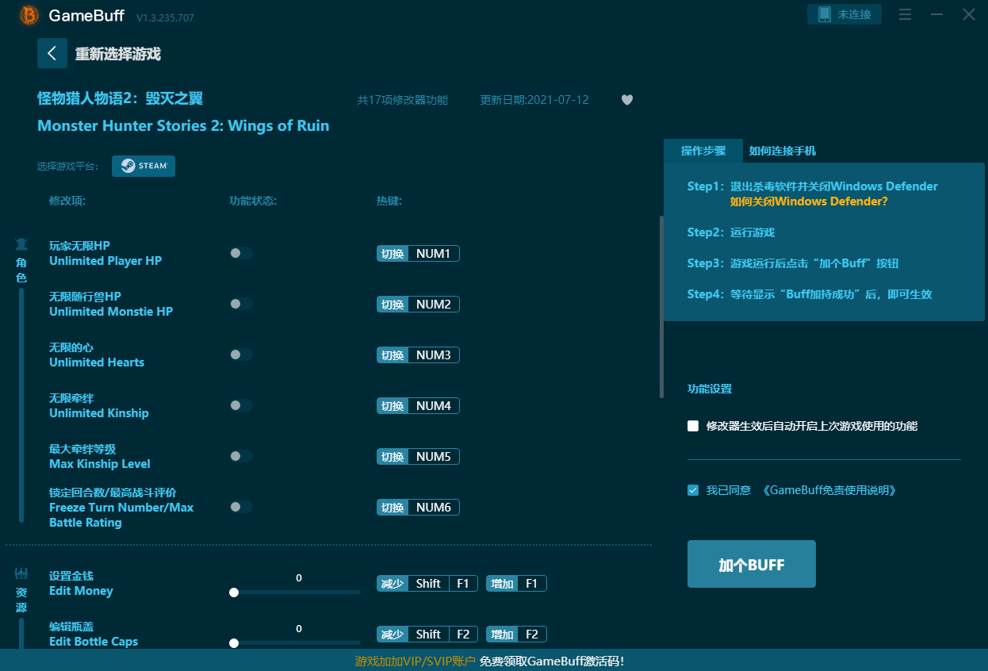Viewport: 988px width, 671px height.
Task: Uncheck 我已同意 agreement checkbox
Action: [x=693, y=490]
